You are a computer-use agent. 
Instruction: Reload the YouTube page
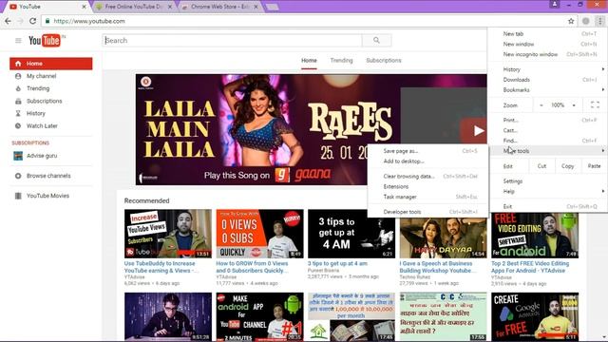(33, 21)
